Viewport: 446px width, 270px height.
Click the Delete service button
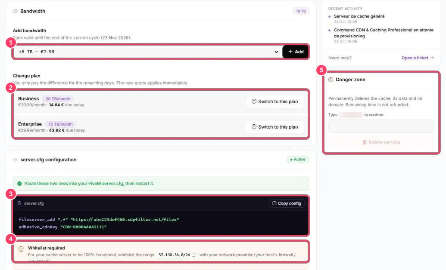(x=381, y=142)
